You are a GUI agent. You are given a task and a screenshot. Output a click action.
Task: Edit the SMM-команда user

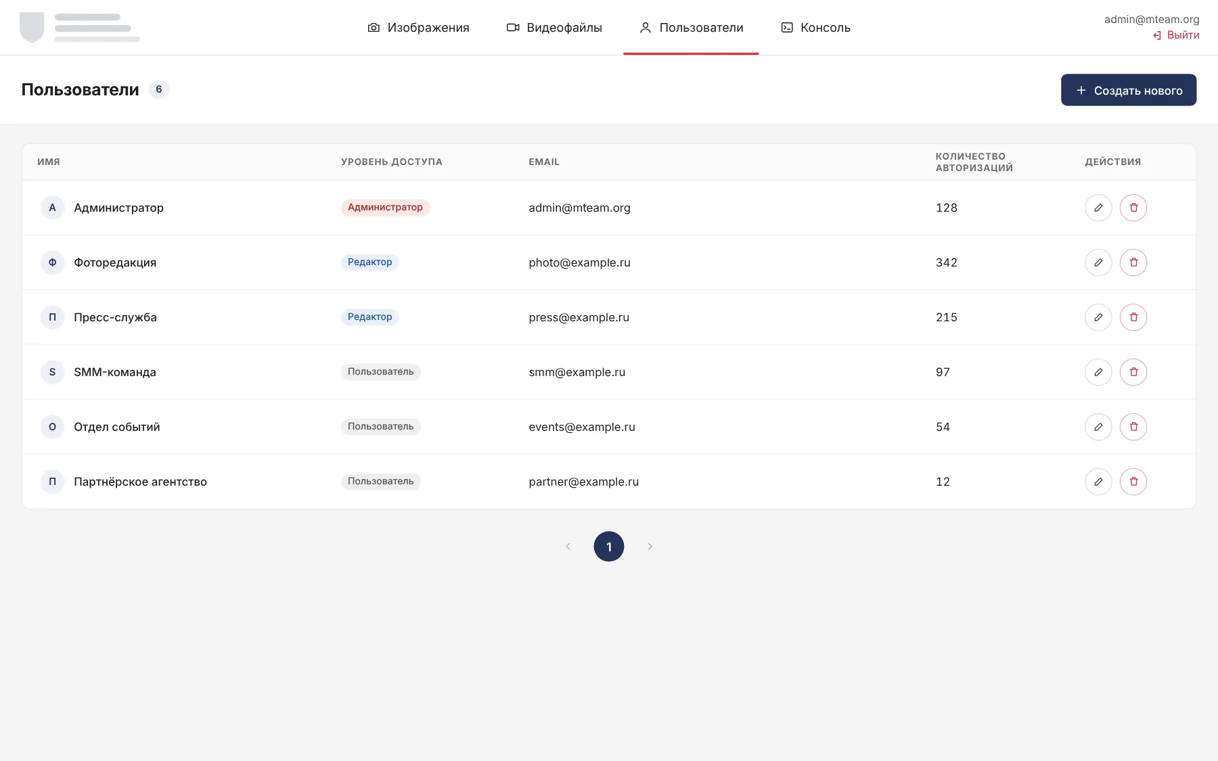pos(1098,372)
